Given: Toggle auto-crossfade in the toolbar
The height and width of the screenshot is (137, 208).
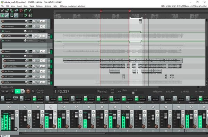Looking at the screenshot, I should pos(2,15).
